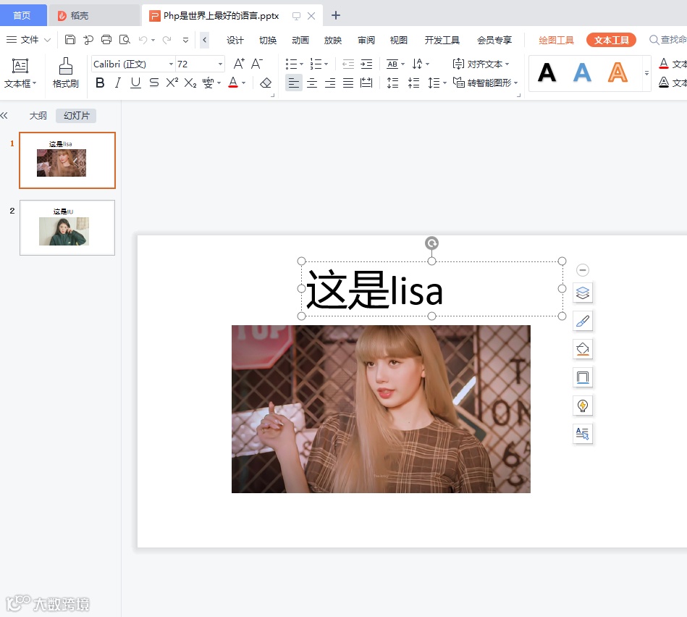Click the Undo arrow icon

pos(143,40)
